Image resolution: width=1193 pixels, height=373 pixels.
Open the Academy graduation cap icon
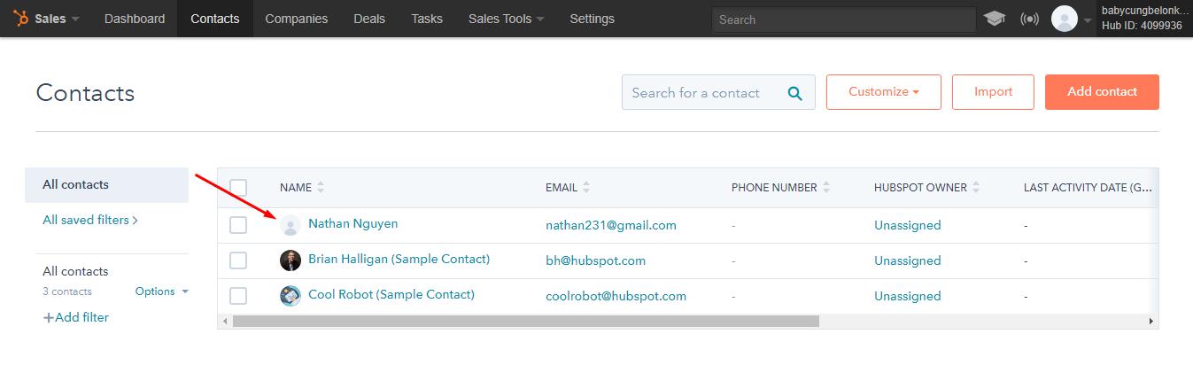click(x=995, y=19)
